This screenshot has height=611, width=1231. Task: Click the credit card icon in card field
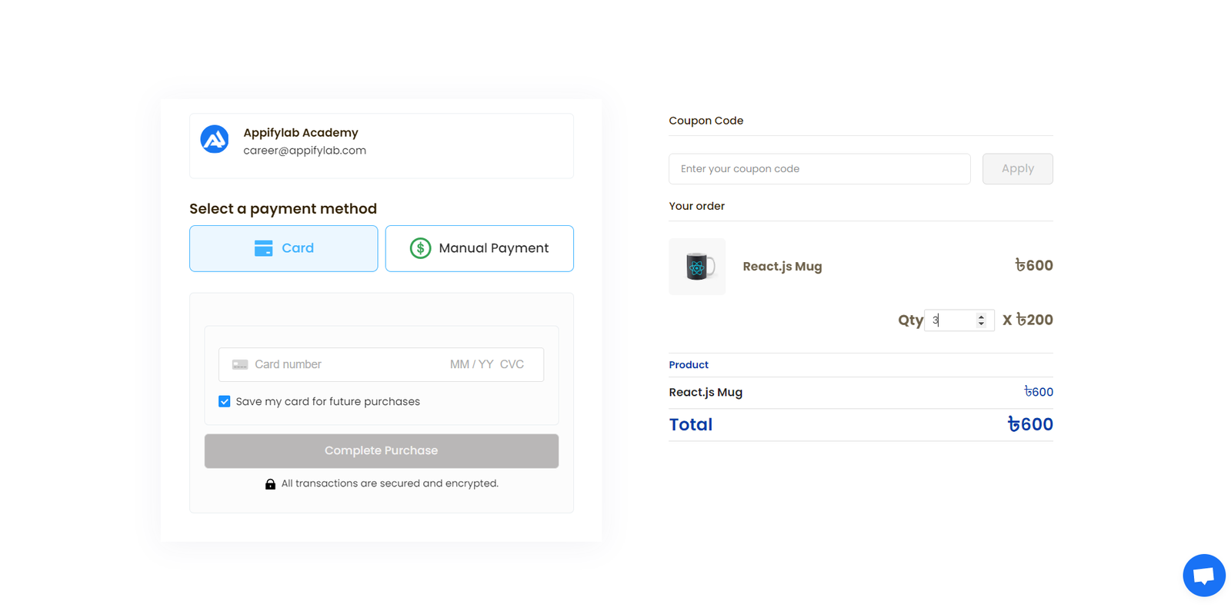point(240,364)
